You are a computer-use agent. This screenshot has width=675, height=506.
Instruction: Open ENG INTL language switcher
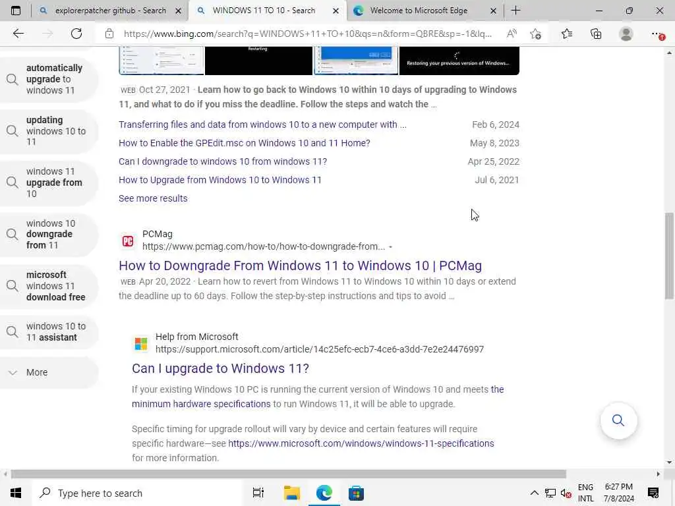coord(585,493)
